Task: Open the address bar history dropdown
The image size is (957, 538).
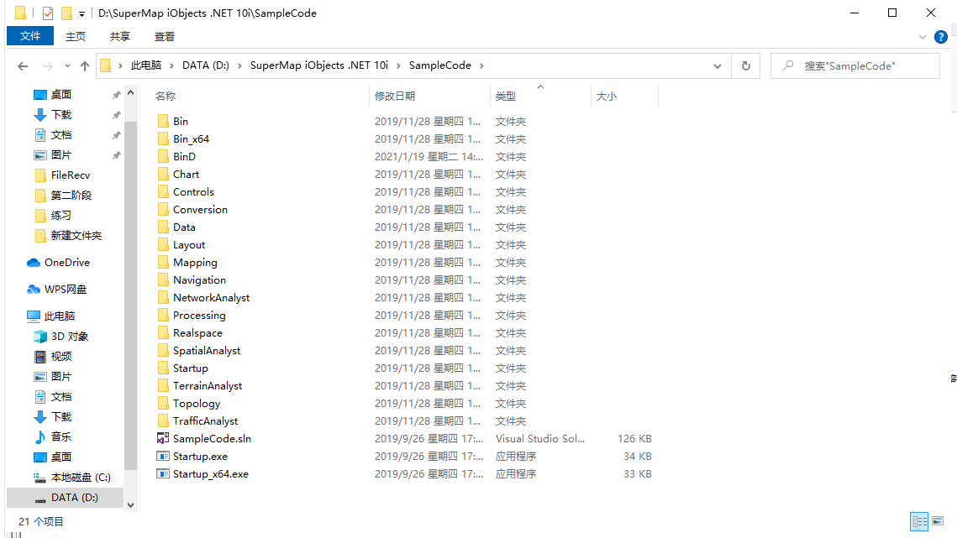Action: [x=718, y=65]
